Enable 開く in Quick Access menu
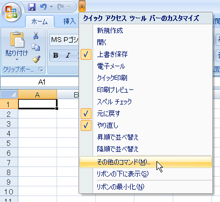220x202 pixels. tap(146, 43)
